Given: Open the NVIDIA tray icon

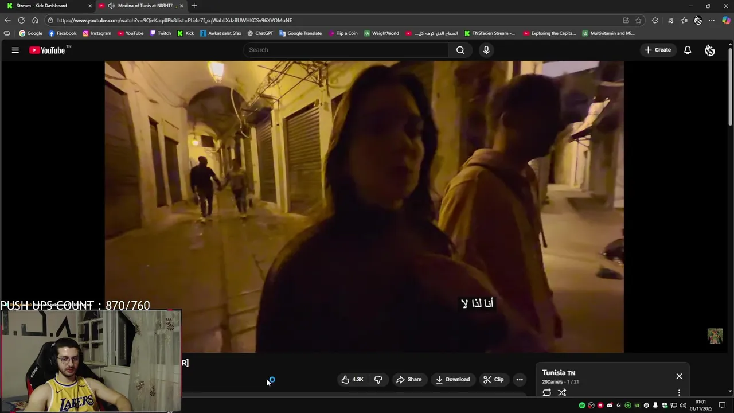Looking at the screenshot, I should pos(637,406).
